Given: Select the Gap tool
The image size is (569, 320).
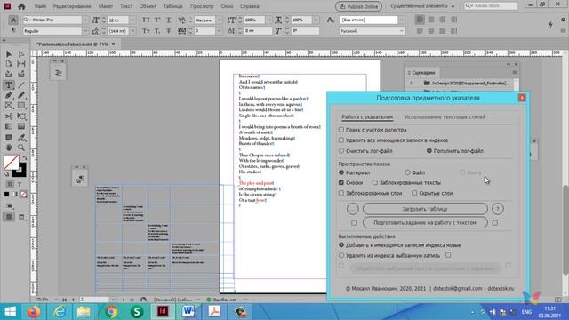Looking at the screenshot, I should [21, 64].
